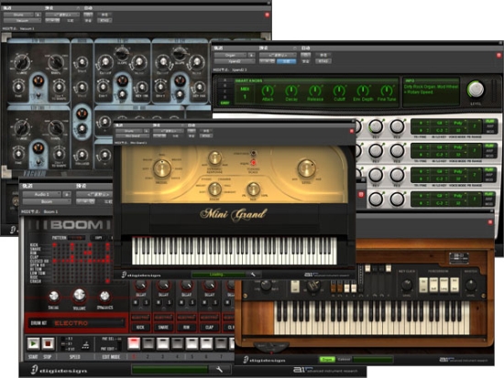Click the Mini Grand Model knob
504x378 pixels.
click(x=162, y=168)
